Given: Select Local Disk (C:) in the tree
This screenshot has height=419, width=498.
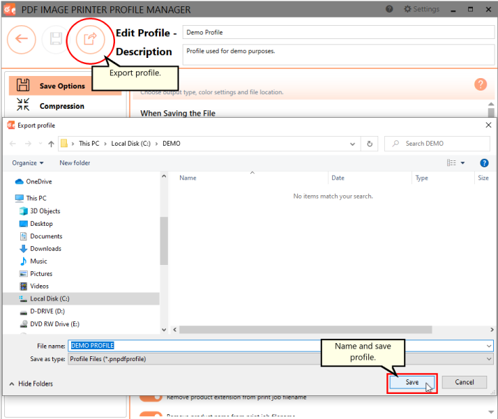Looking at the screenshot, I should (81, 298).
